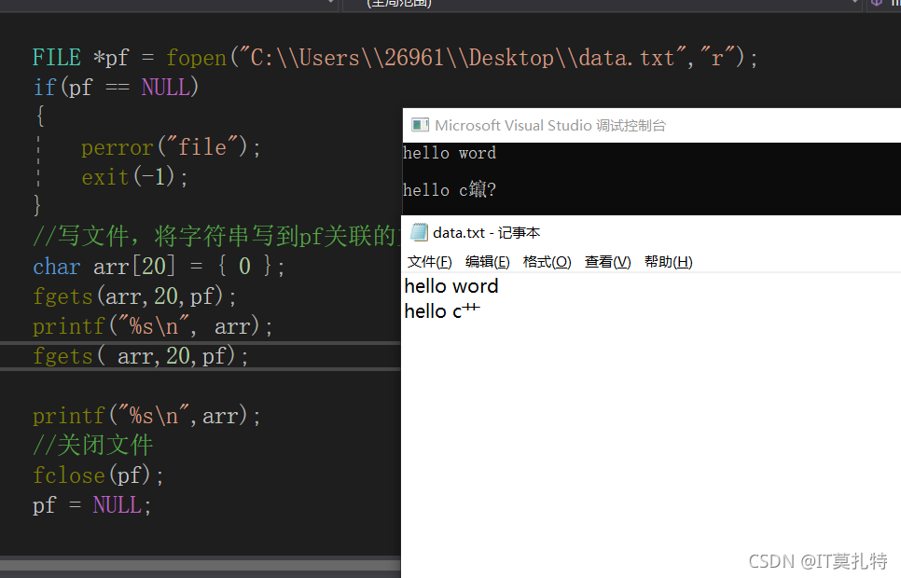901x578 pixels.
Task: Click 'hello c' output line in console
Action: (450, 189)
